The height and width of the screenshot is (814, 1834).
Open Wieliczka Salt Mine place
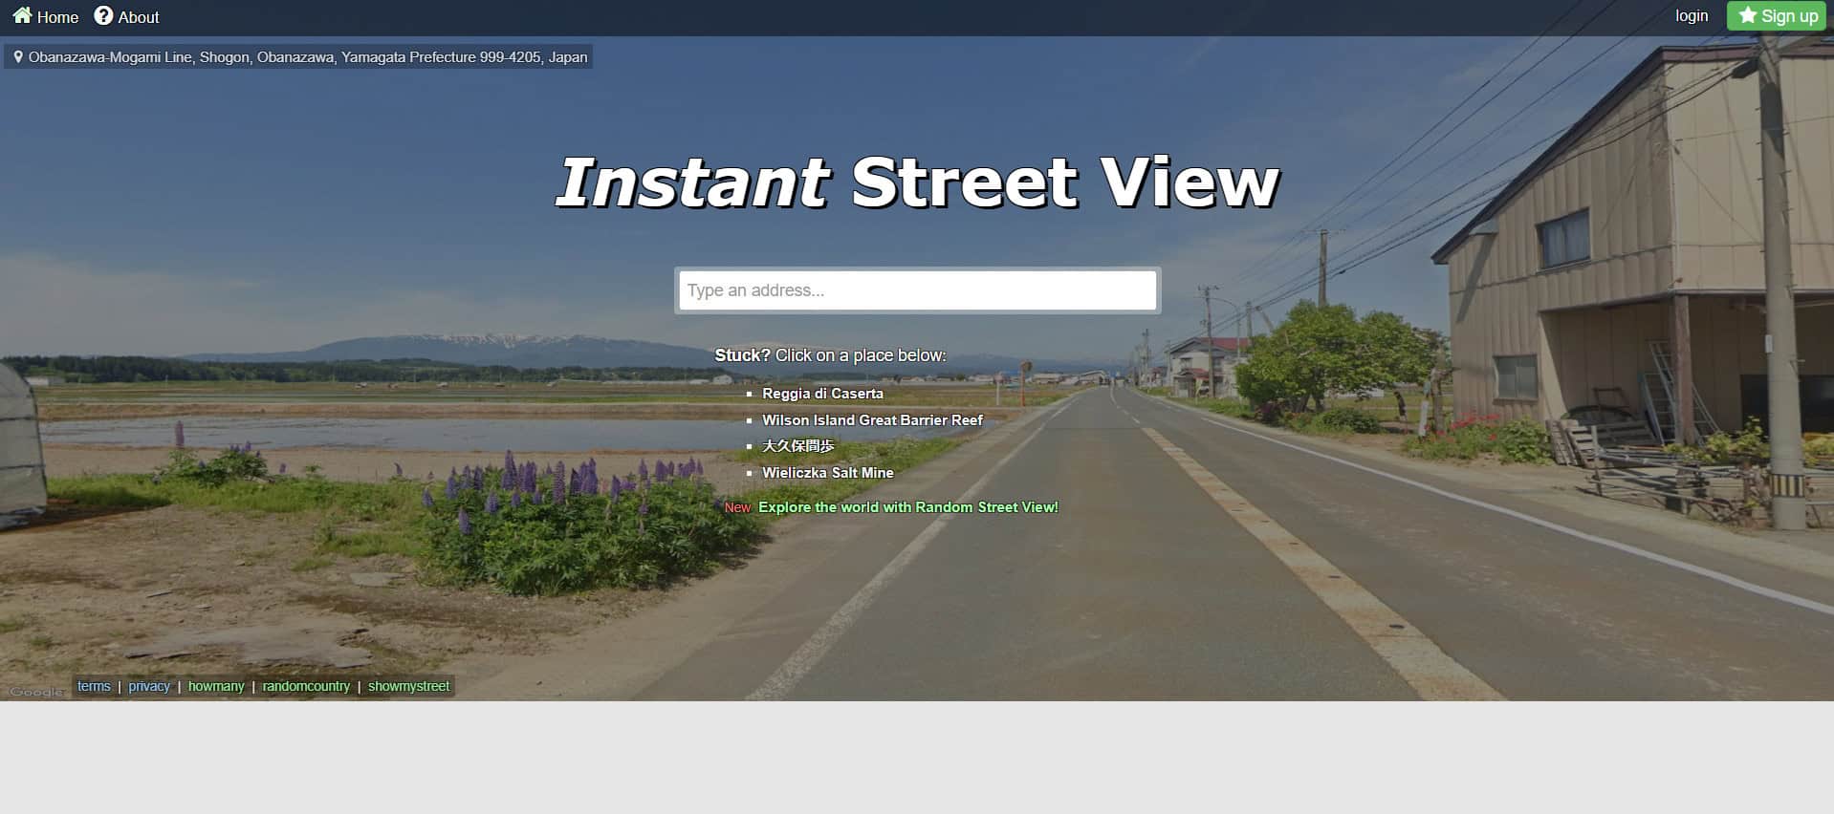coord(827,473)
